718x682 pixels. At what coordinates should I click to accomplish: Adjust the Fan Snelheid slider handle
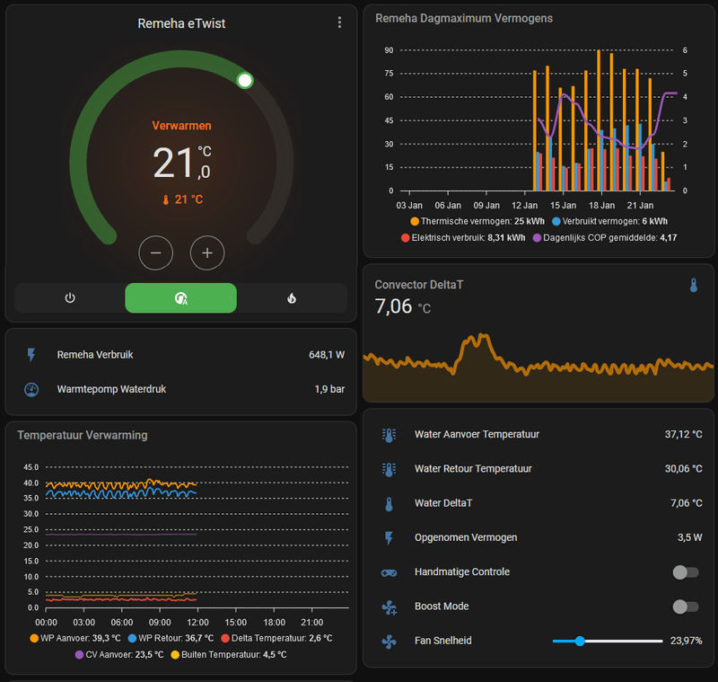tap(580, 641)
